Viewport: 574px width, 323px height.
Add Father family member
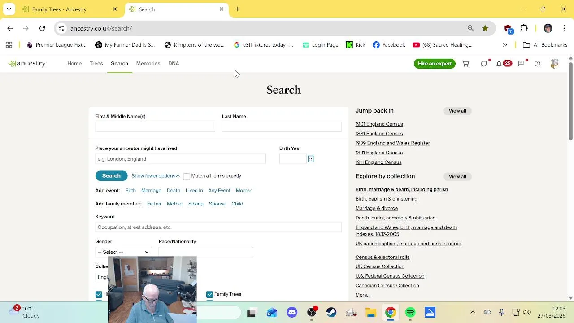pos(154,204)
